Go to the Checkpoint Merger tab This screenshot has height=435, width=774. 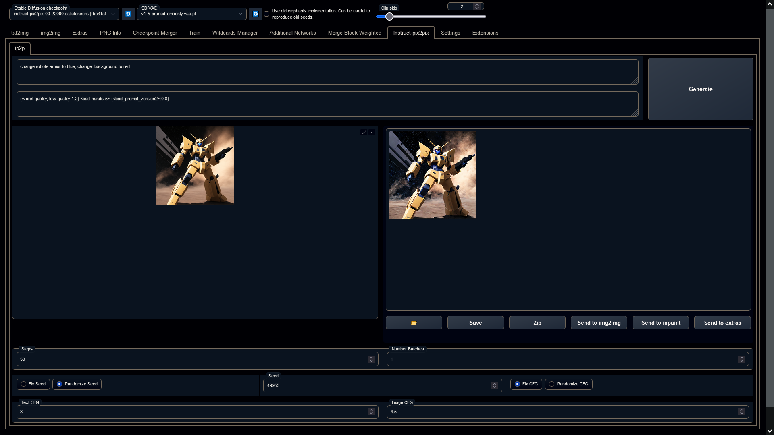(155, 33)
